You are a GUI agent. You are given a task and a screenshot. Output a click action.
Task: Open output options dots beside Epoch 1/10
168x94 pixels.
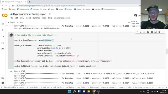tap(11, 71)
